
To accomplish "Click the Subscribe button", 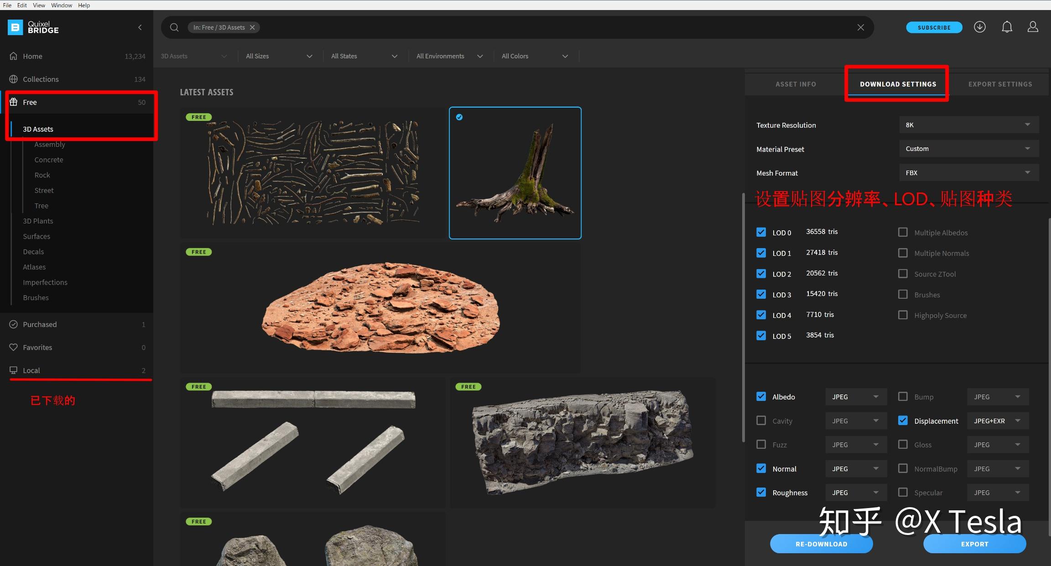I will [x=934, y=27].
